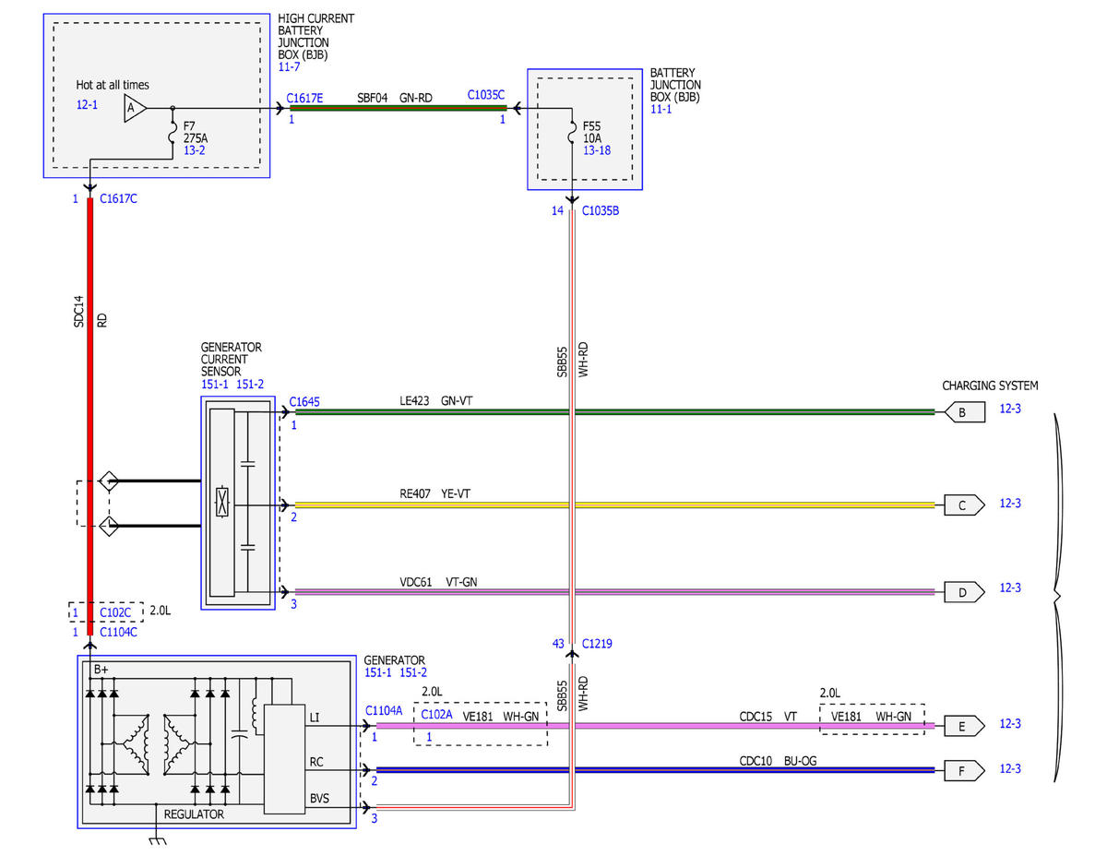Click connector label C102A
This screenshot has height=855, width=1107.
(436, 714)
